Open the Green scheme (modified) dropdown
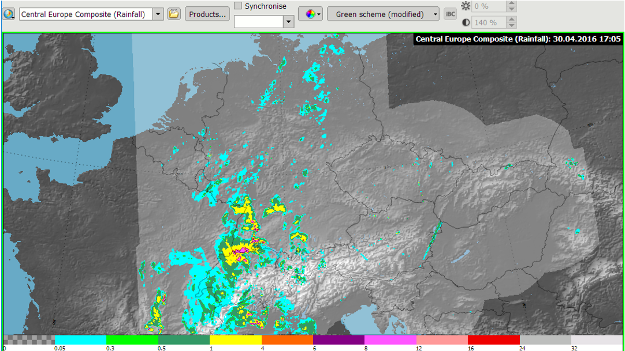The width and height of the screenshot is (625, 351). click(383, 14)
